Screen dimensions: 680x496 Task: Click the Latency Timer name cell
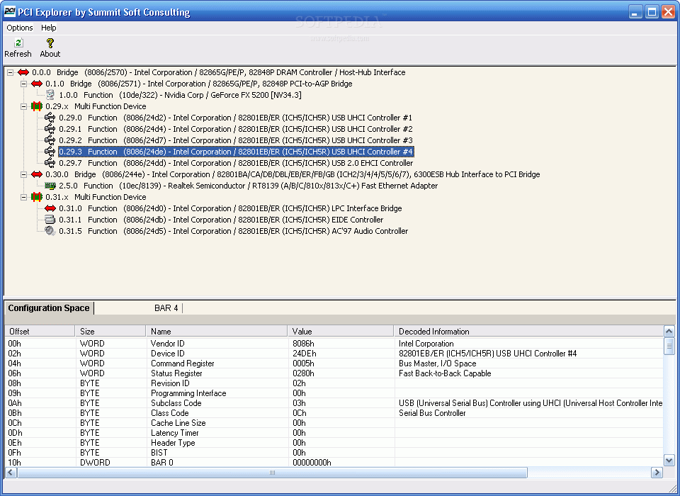click(x=175, y=433)
